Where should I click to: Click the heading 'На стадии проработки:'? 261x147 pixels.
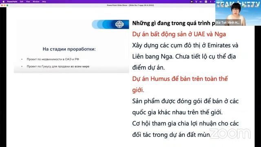(69, 49)
